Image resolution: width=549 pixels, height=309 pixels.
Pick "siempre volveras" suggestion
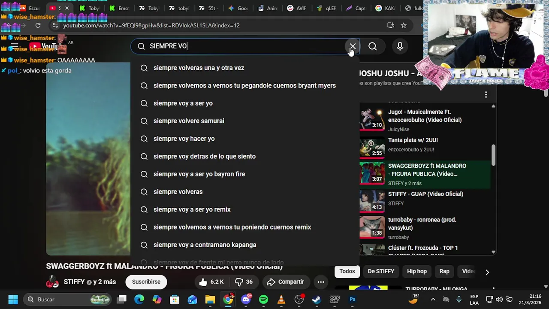coord(245,192)
